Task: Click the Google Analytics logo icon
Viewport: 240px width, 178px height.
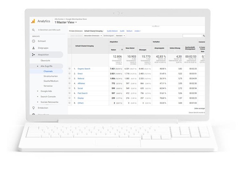Action: 33,21
